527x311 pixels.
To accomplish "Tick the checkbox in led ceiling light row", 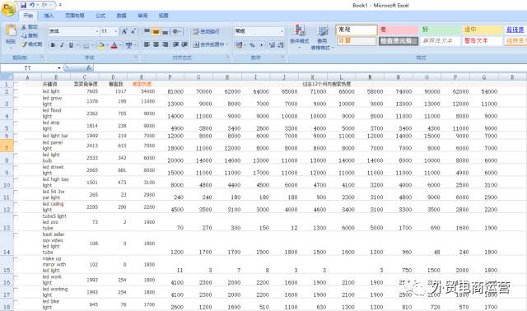I will tap(16, 204).
